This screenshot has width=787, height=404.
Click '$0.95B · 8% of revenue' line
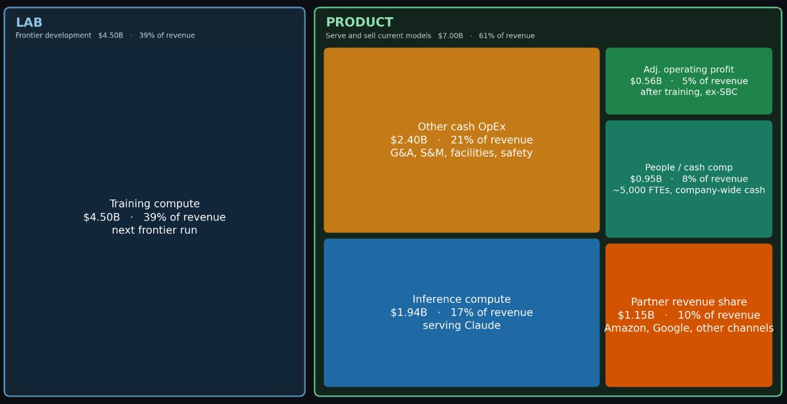(689, 179)
